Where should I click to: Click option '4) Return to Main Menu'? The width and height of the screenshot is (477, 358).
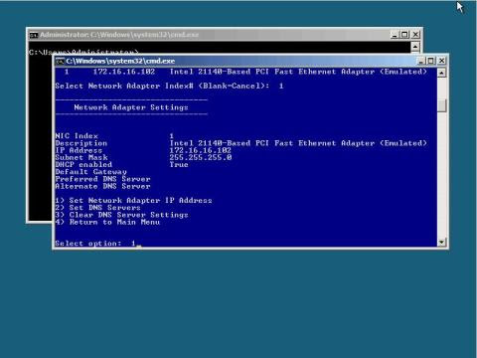point(107,222)
